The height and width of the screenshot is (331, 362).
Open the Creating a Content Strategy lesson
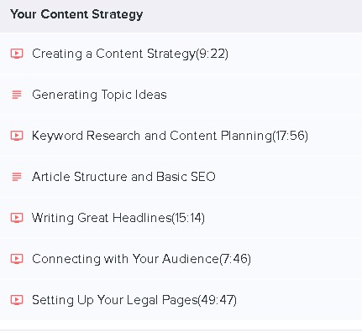click(181, 54)
